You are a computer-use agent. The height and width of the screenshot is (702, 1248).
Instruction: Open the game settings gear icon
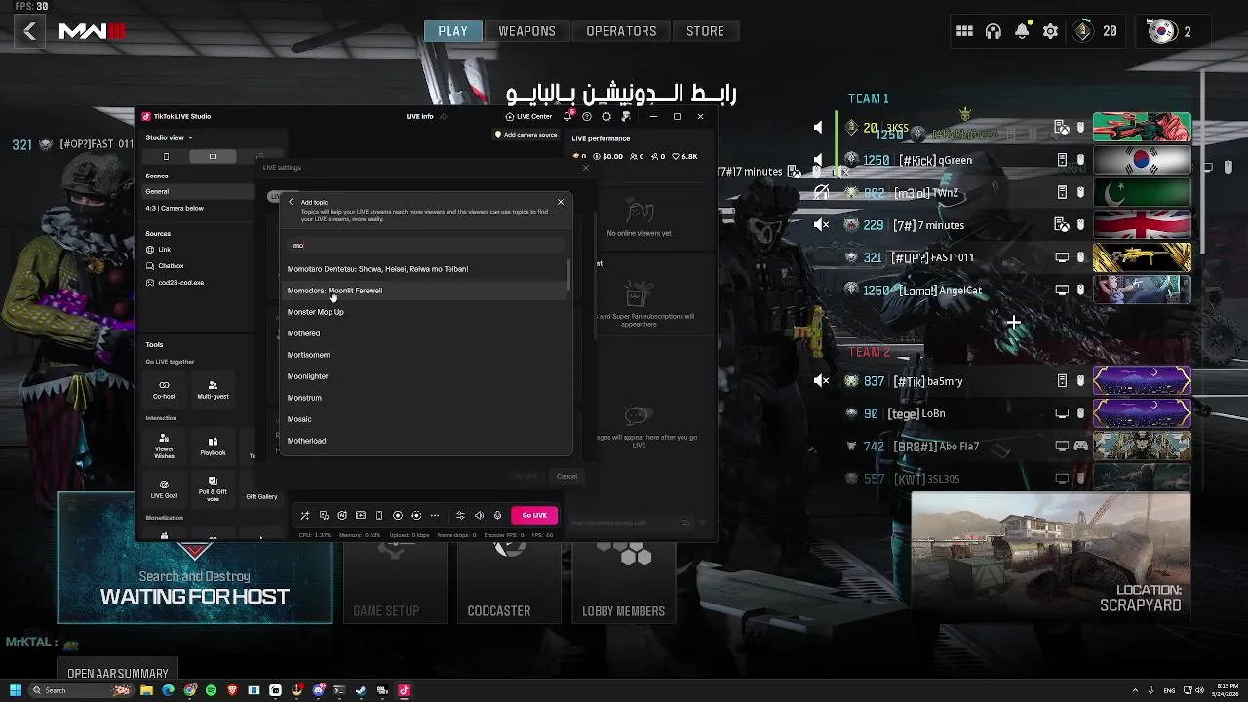[x=1050, y=31]
